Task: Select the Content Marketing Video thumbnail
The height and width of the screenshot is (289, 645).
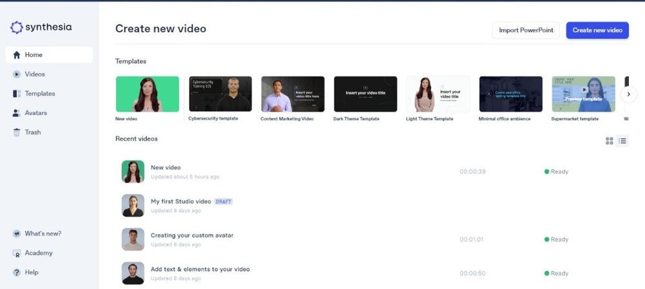Action: (x=292, y=94)
